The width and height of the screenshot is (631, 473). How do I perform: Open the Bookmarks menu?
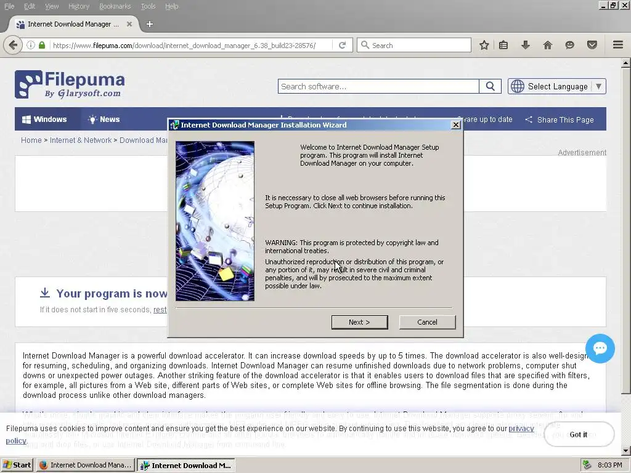click(x=115, y=6)
